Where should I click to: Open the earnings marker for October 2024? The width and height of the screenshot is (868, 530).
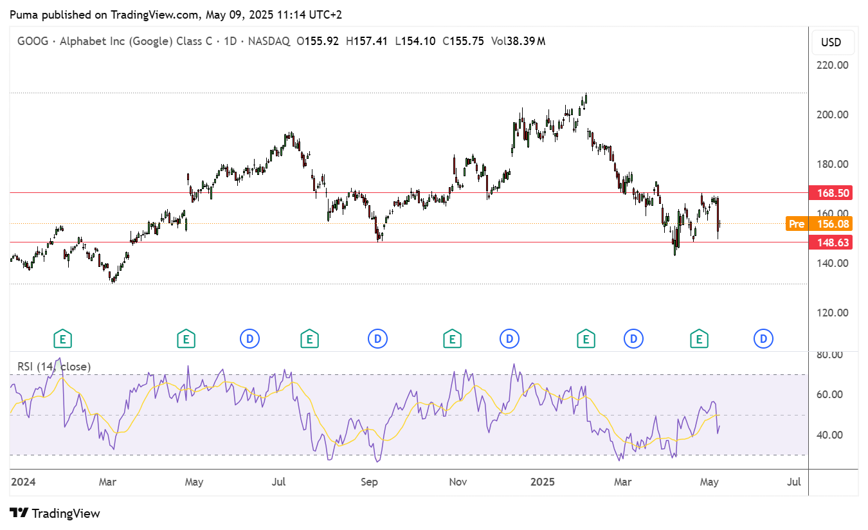click(452, 338)
